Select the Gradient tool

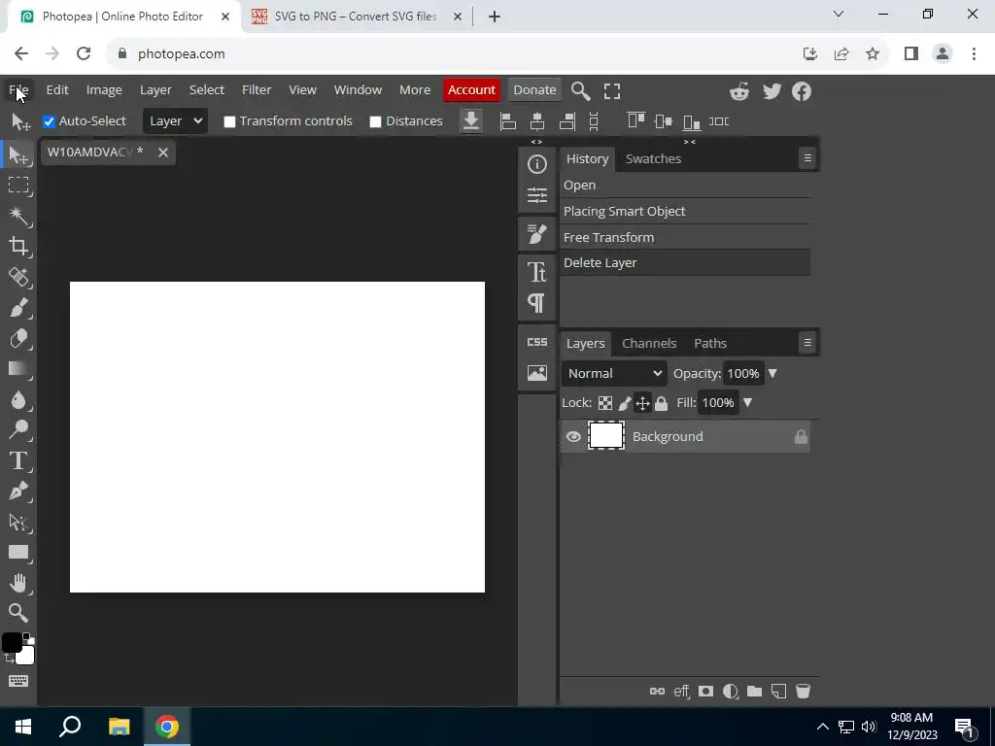(x=18, y=368)
